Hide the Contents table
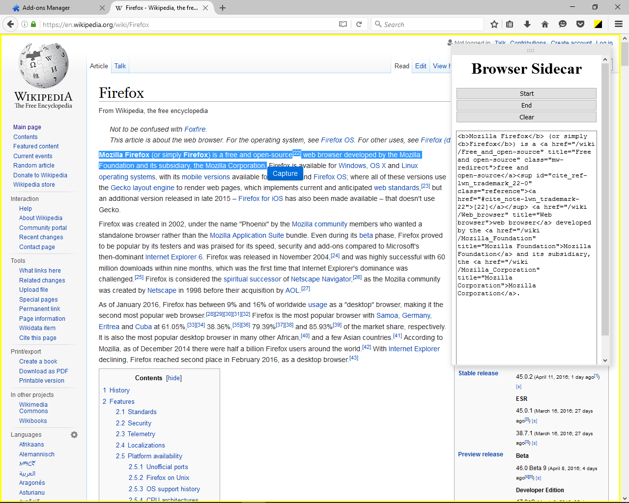629x503 pixels. click(x=174, y=378)
